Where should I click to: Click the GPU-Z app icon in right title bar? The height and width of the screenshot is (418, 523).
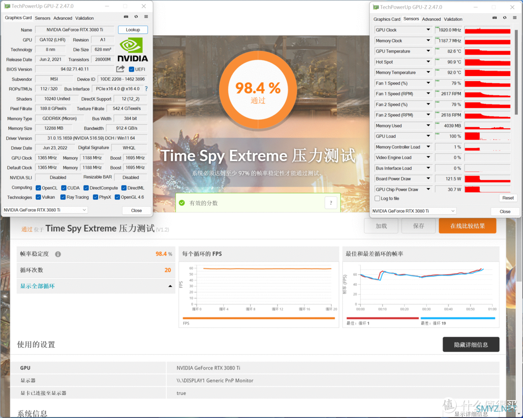point(376,7)
